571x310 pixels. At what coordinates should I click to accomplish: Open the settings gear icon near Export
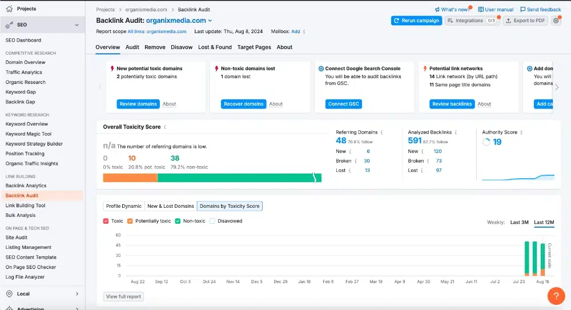[556, 21]
